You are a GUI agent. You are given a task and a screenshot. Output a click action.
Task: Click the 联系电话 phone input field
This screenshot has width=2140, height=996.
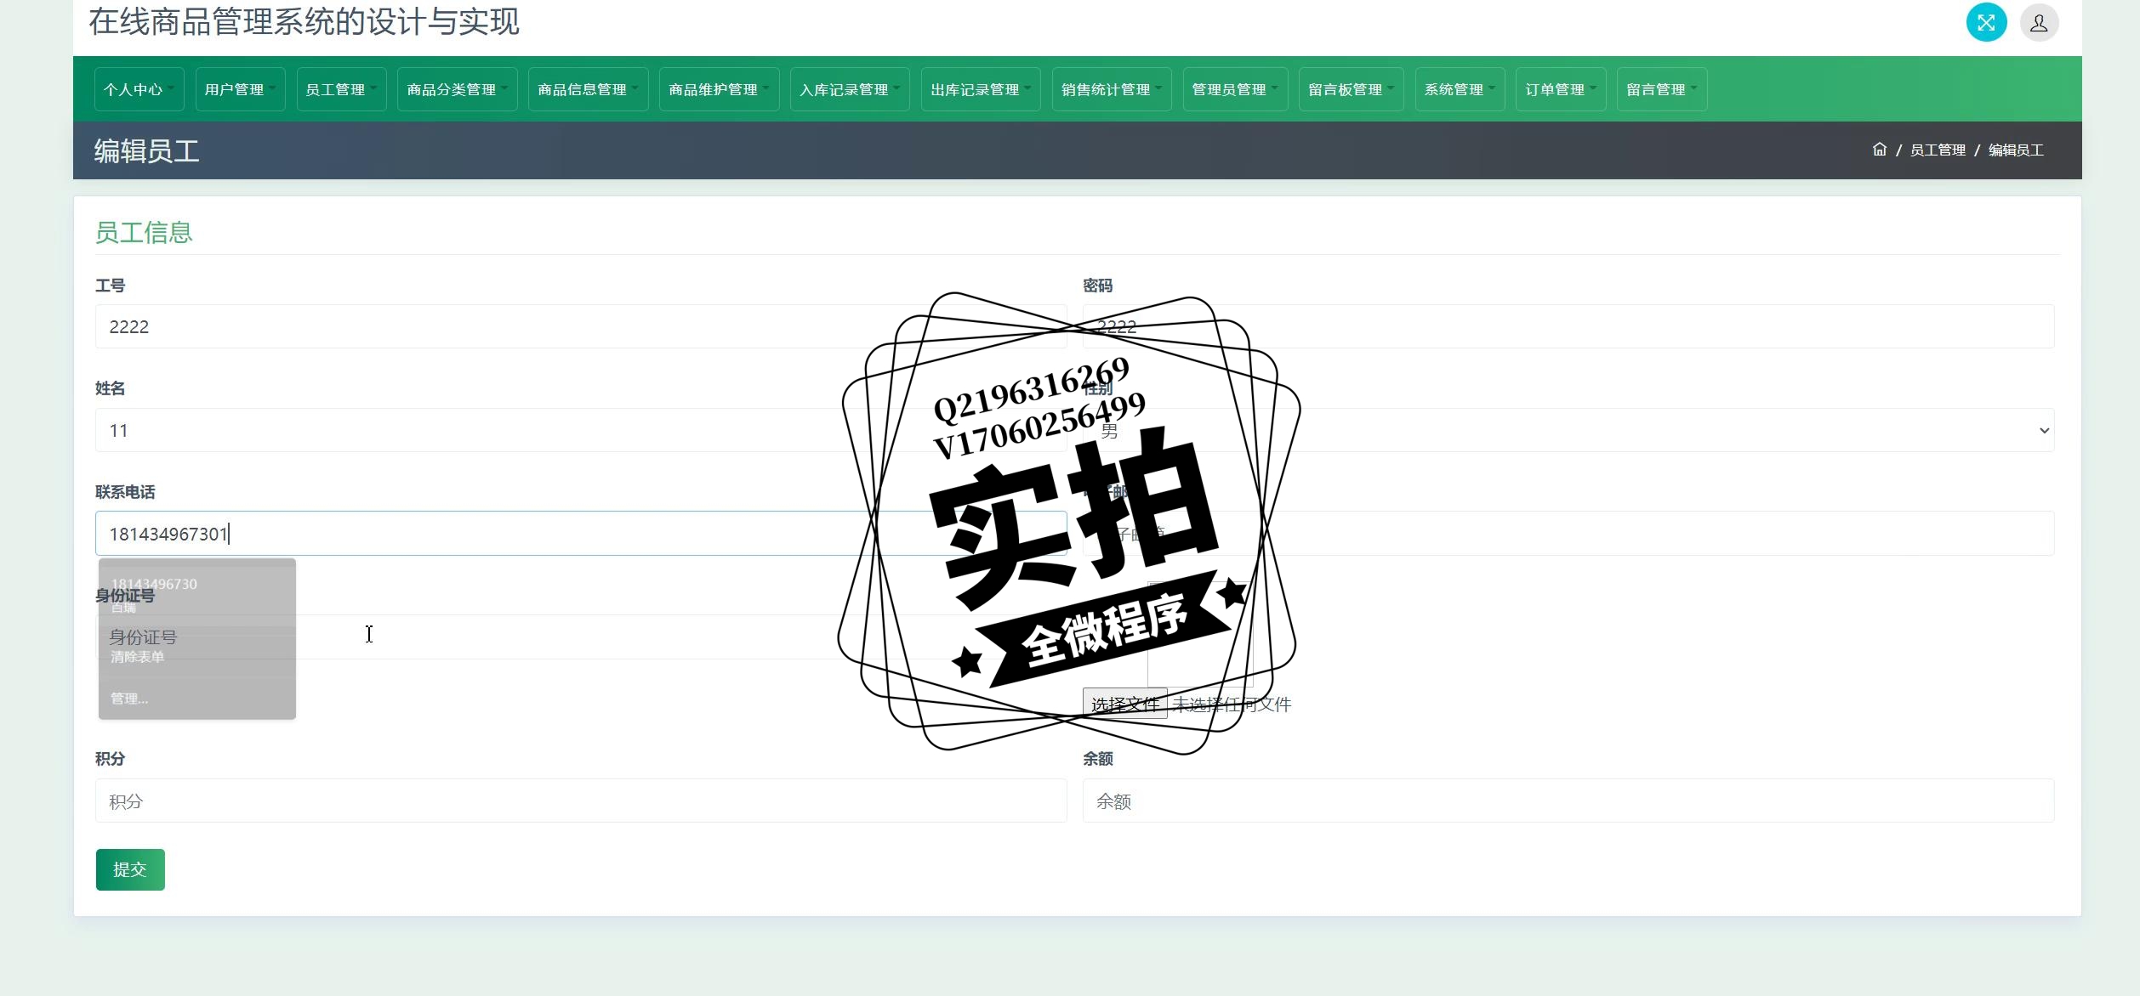click(x=581, y=534)
